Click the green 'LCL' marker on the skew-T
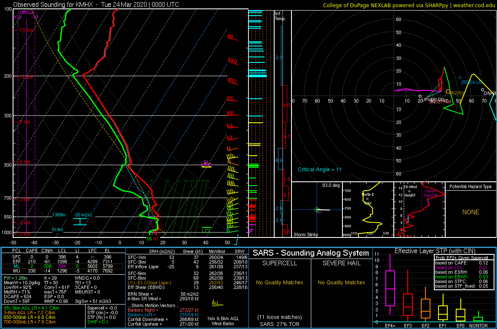 tap(206, 231)
